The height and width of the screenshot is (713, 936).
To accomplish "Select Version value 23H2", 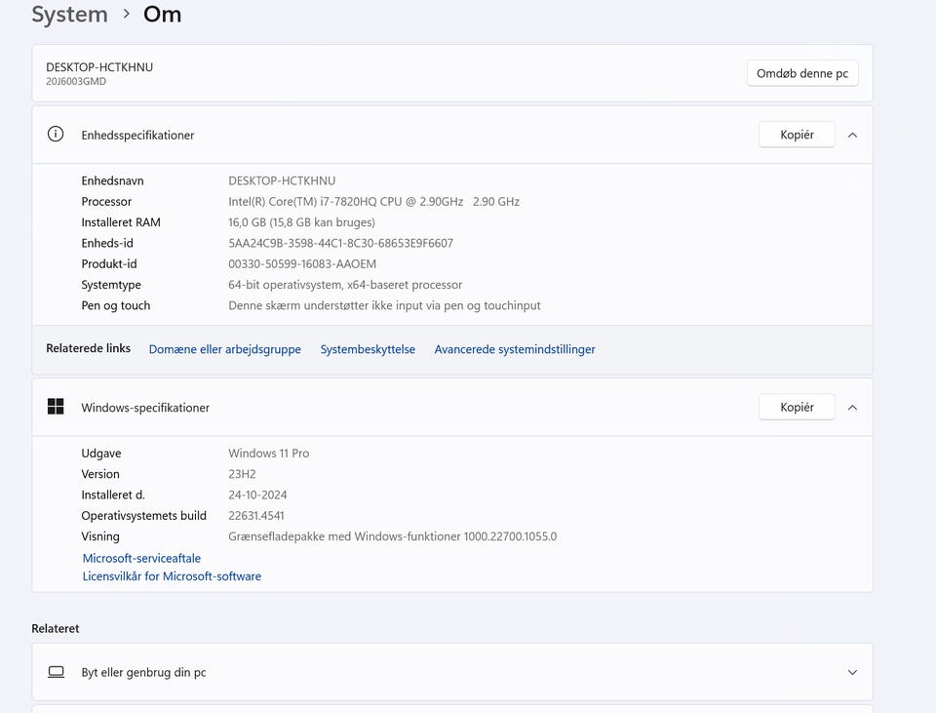I will [242, 474].
